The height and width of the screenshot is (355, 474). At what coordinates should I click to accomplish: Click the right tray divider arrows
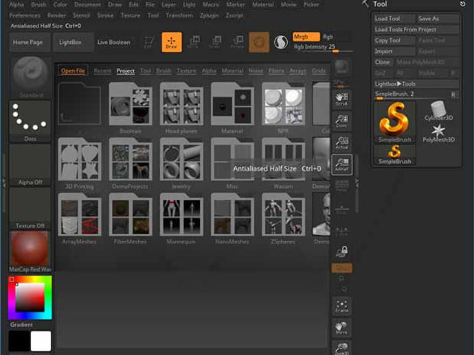pyautogui.click(x=357, y=183)
